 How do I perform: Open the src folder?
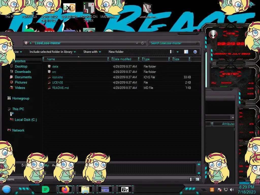pyautogui.click(x=54, y=72)
